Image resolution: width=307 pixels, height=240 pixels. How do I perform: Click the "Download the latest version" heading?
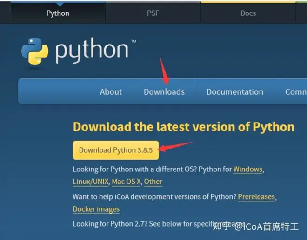[x=184, y=127]
